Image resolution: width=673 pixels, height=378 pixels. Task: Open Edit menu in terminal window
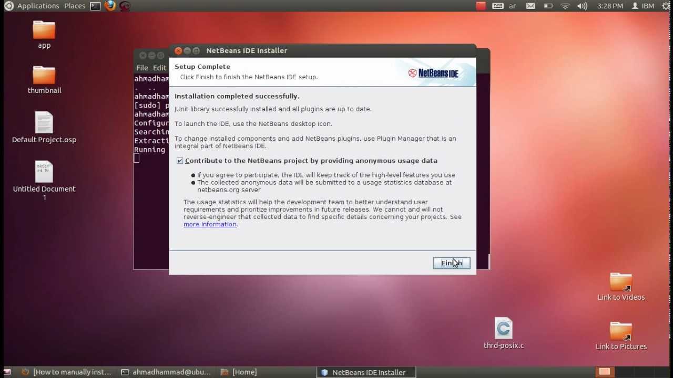click(159, 68)
